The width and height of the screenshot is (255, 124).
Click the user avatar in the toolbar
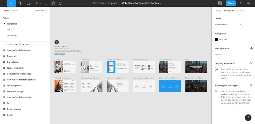220,3
